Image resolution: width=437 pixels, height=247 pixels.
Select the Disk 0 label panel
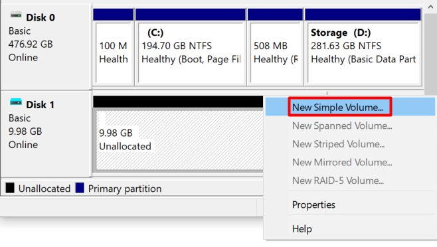(46, 47)
